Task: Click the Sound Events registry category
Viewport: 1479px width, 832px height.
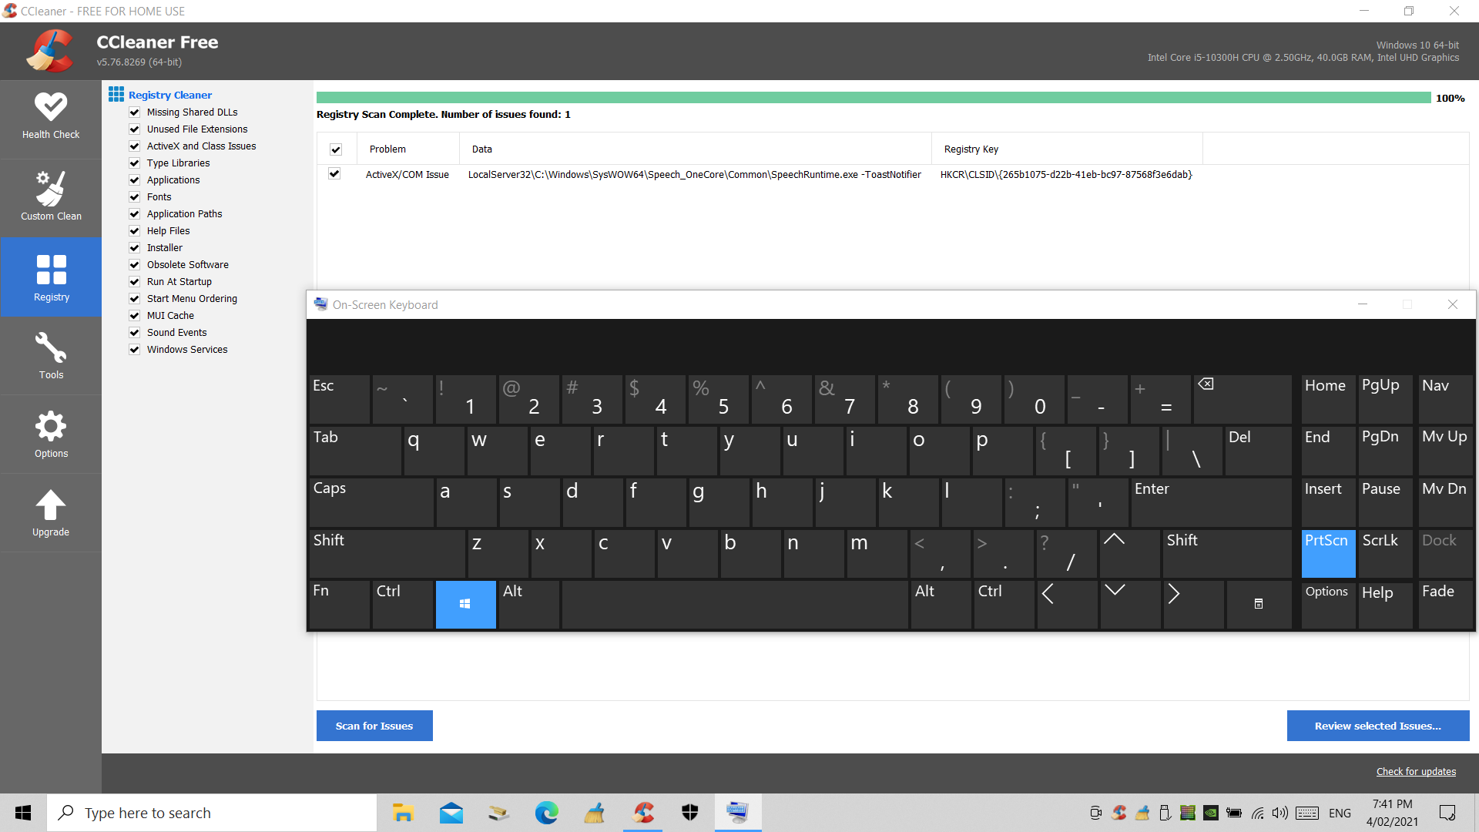Action: pos(176,332)
